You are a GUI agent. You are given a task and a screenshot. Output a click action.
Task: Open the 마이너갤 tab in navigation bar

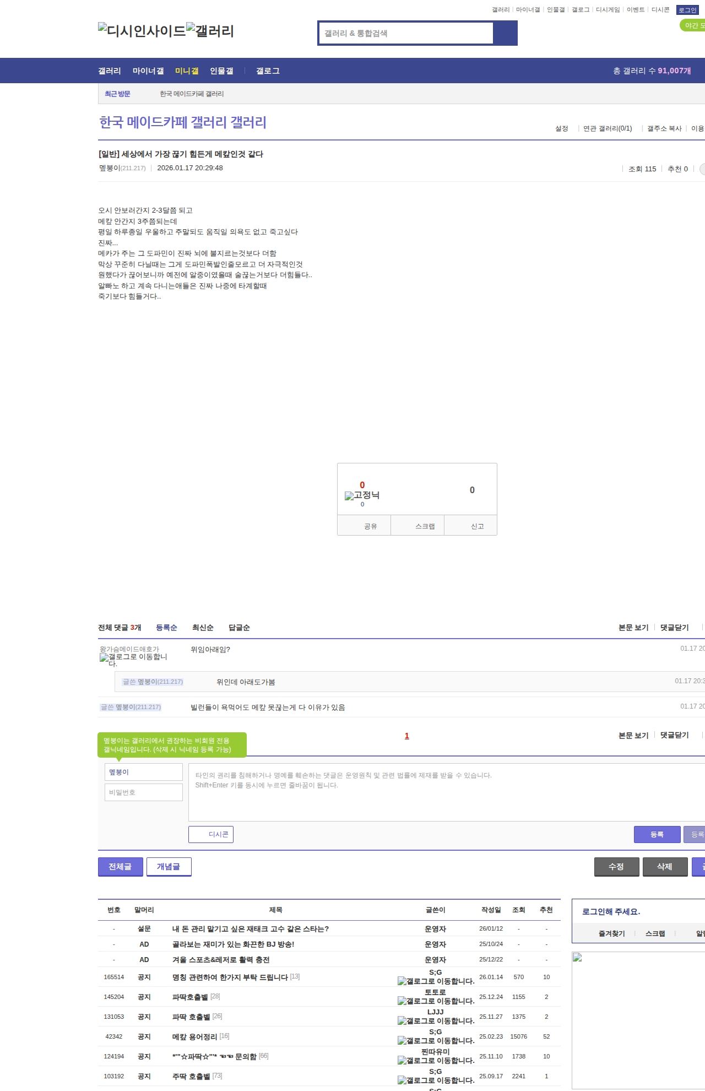coord(148,71)
